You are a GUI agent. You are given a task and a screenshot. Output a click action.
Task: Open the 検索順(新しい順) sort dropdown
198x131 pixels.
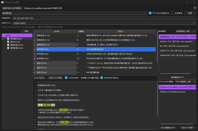186,31
